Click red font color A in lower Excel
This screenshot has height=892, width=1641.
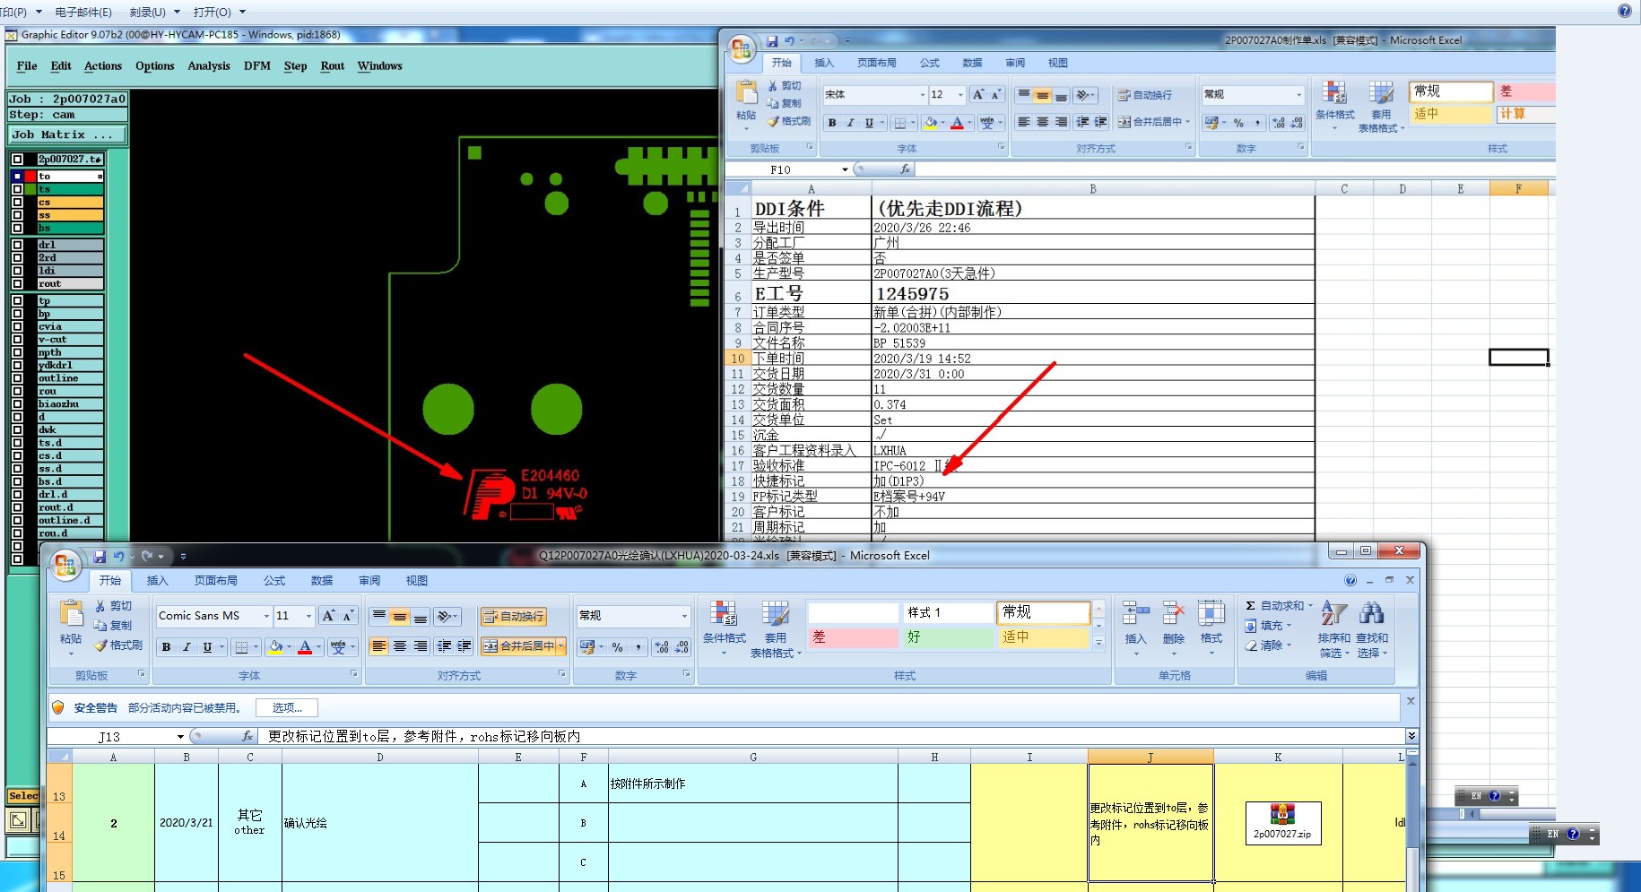coord(305,646)
